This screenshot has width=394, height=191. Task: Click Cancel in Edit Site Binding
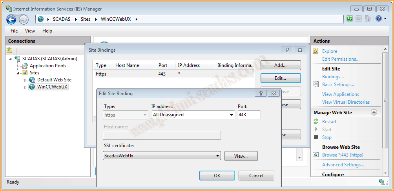pyautogui.click(x=256, y=176)
